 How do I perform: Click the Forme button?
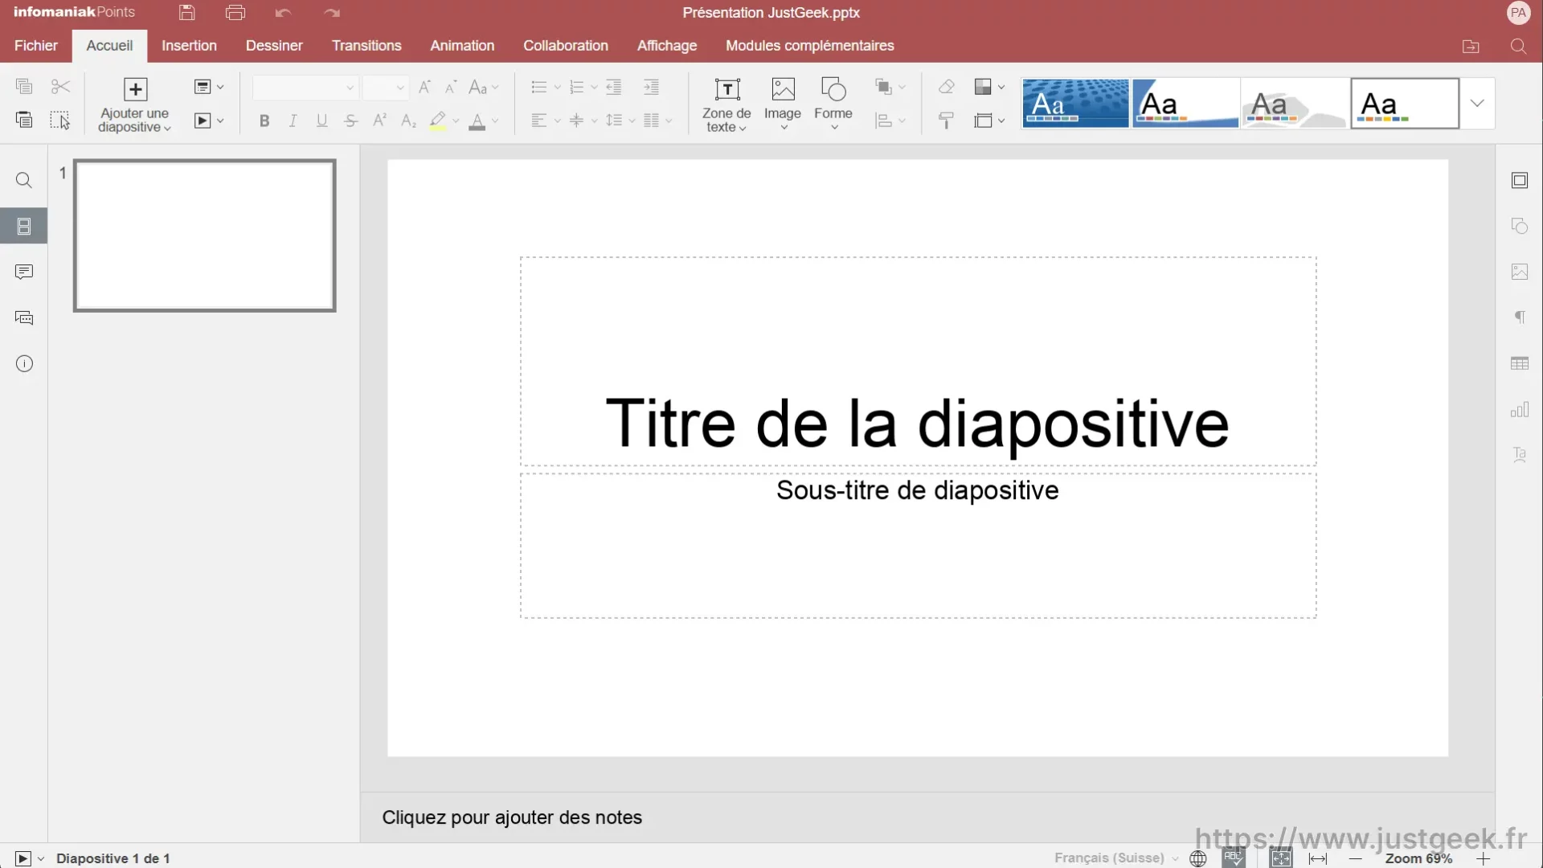click(x=833, y=104)
